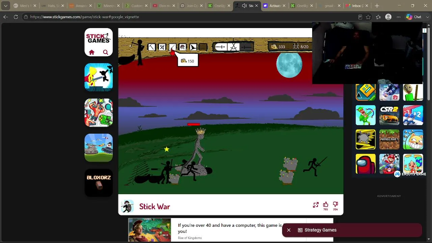Like Stick War with thumbs up
Viewport: 432px width, 243px height.
point(326,205)
